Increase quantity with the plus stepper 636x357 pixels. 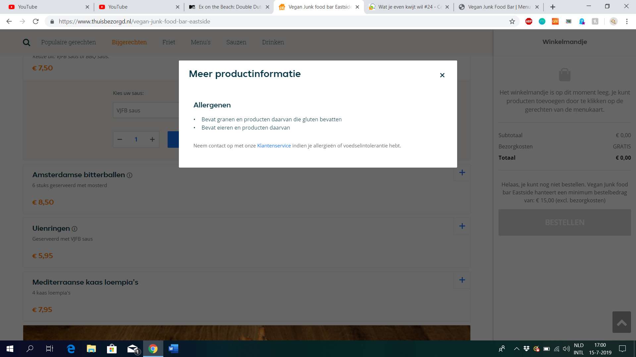[x=152, y=139]
